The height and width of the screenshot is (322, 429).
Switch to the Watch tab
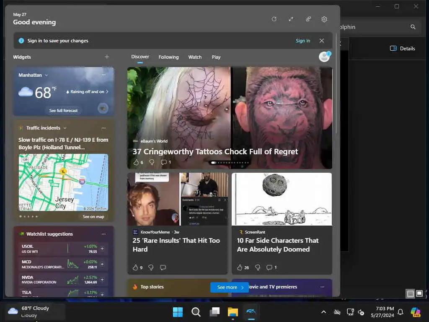click(195, 57)
